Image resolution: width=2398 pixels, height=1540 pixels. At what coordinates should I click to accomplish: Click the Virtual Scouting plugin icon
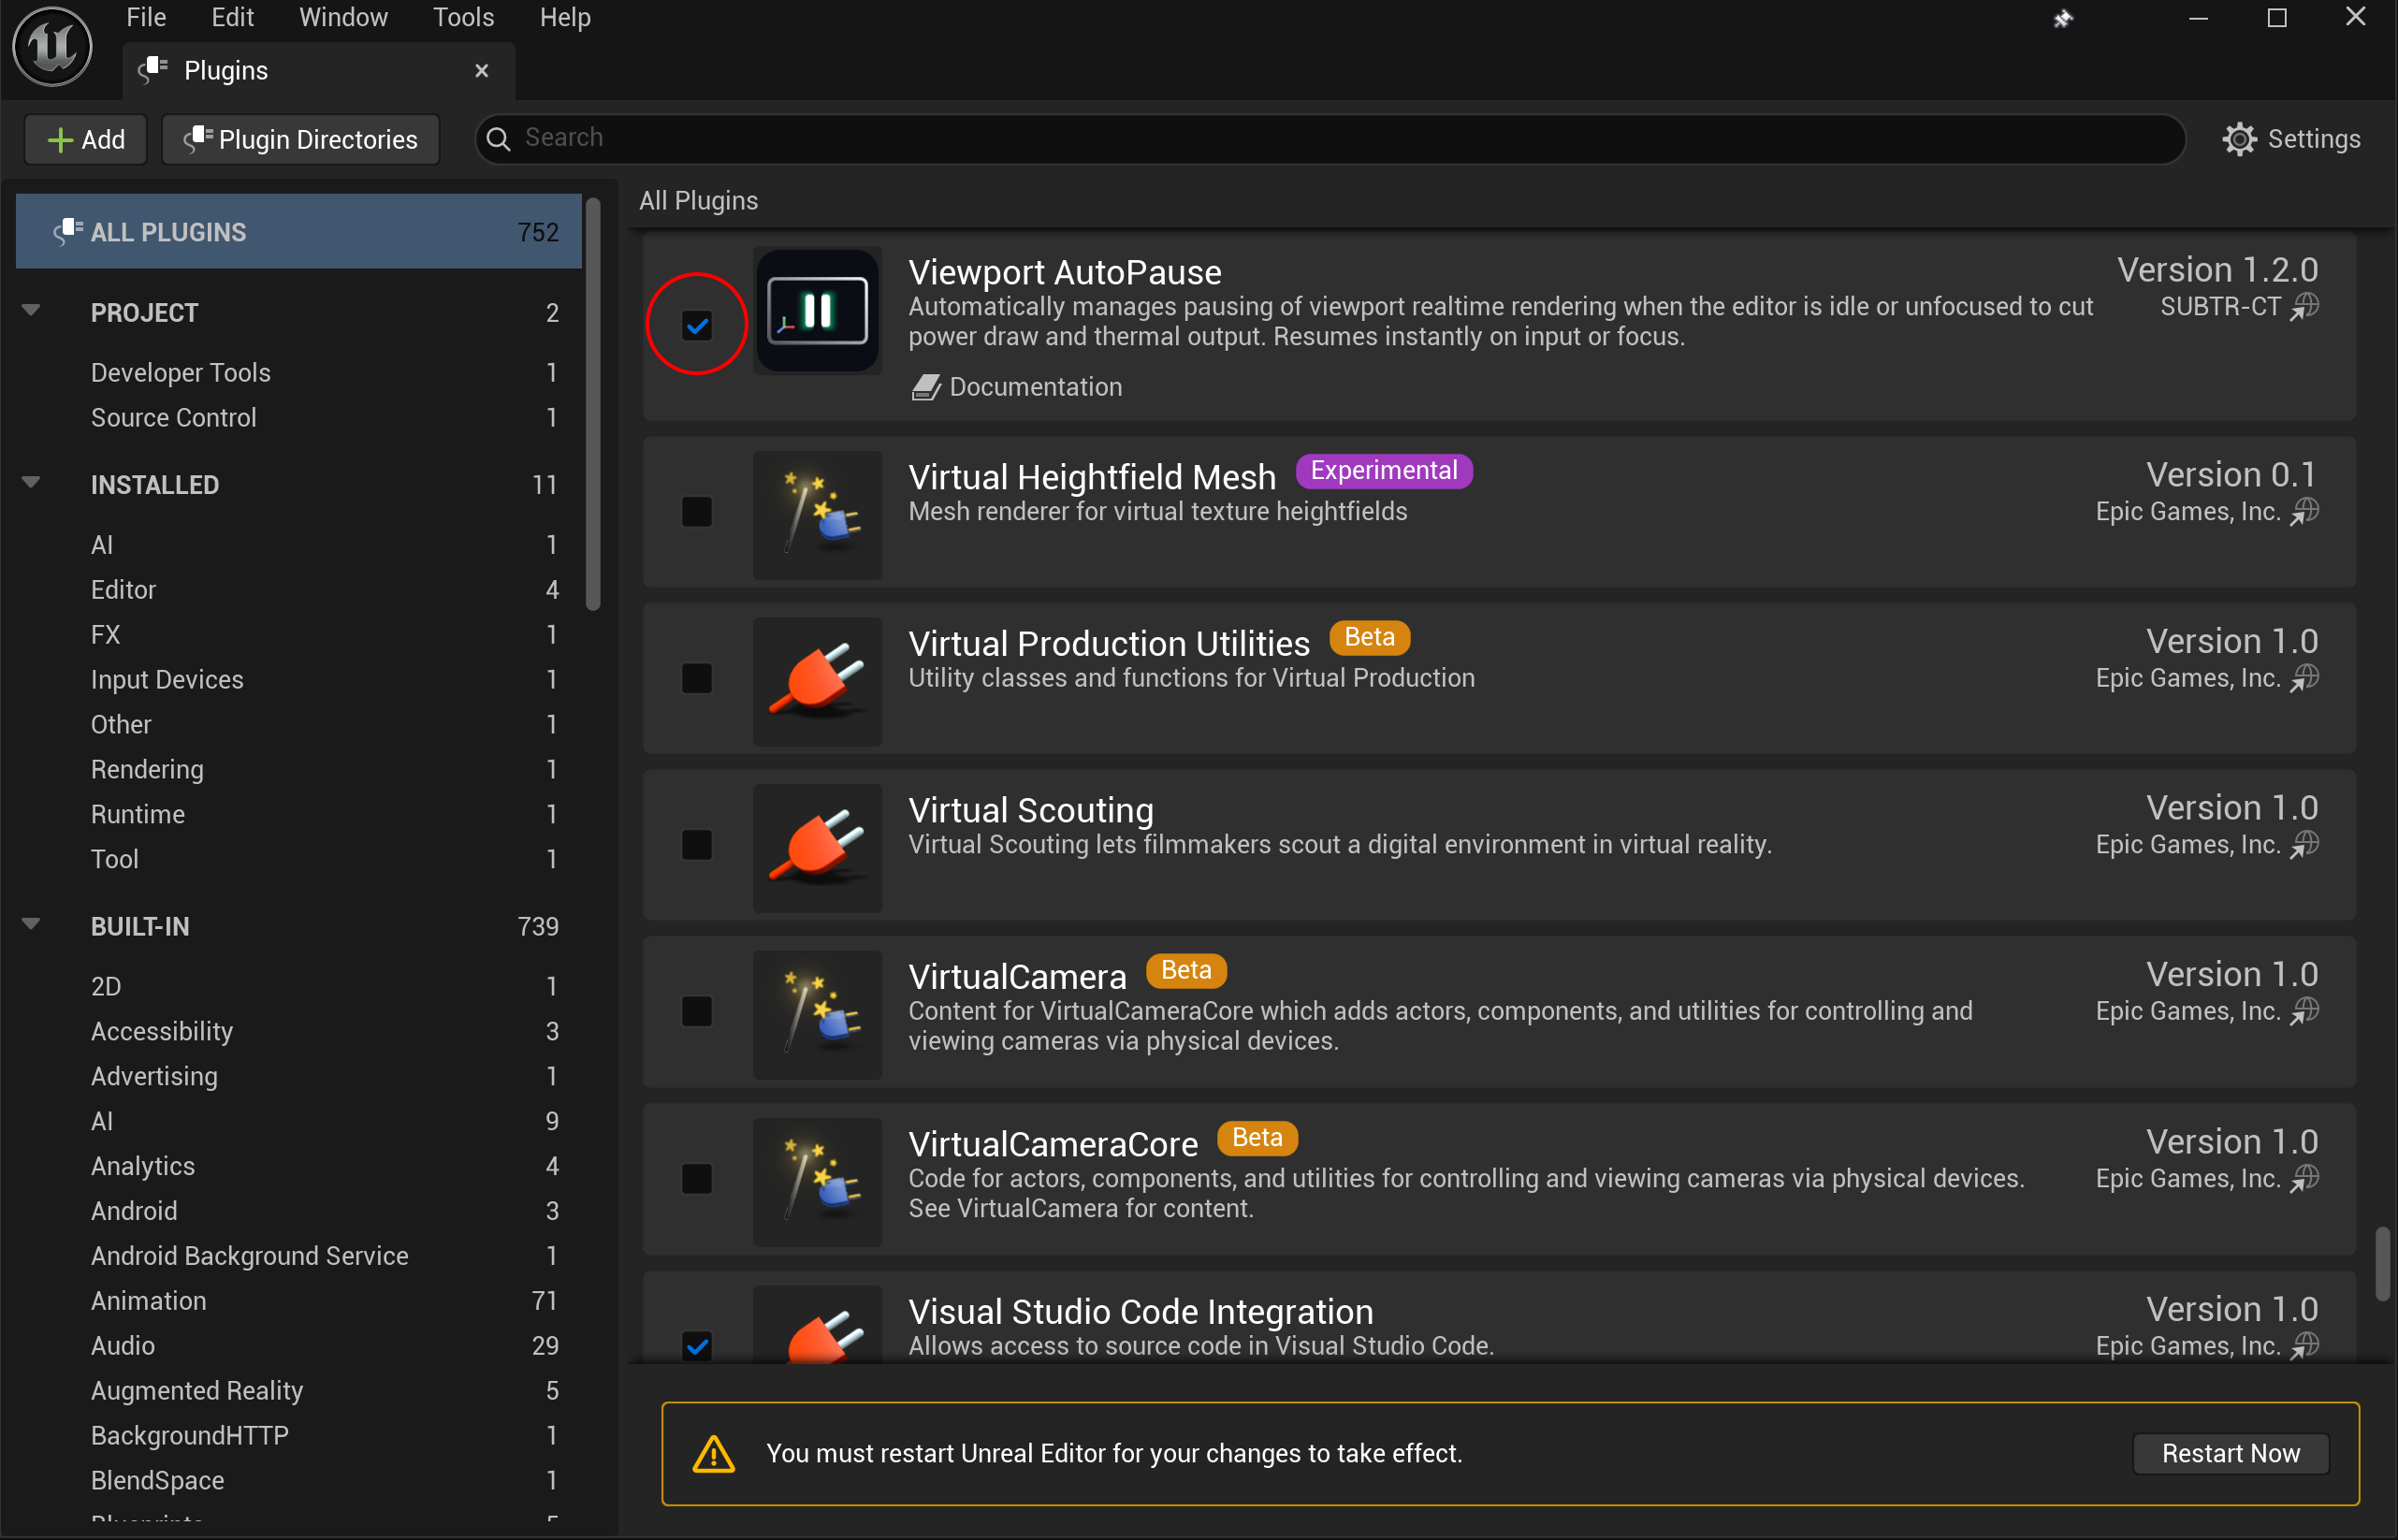(x=817, y=848)
